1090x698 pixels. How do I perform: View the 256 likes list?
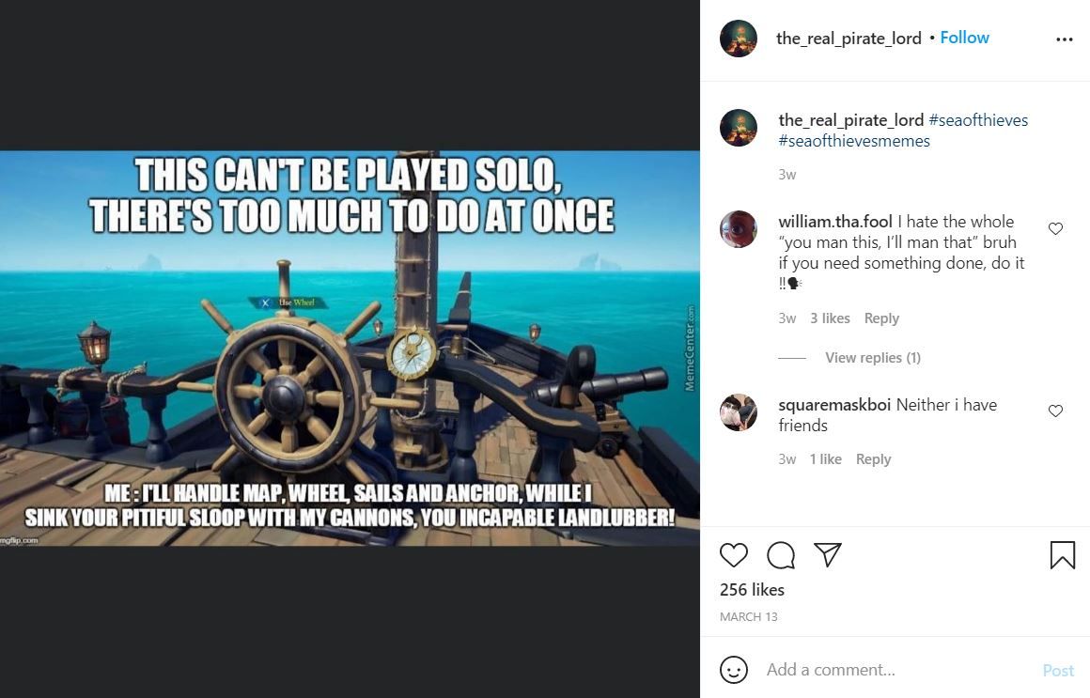click(751, 589)
